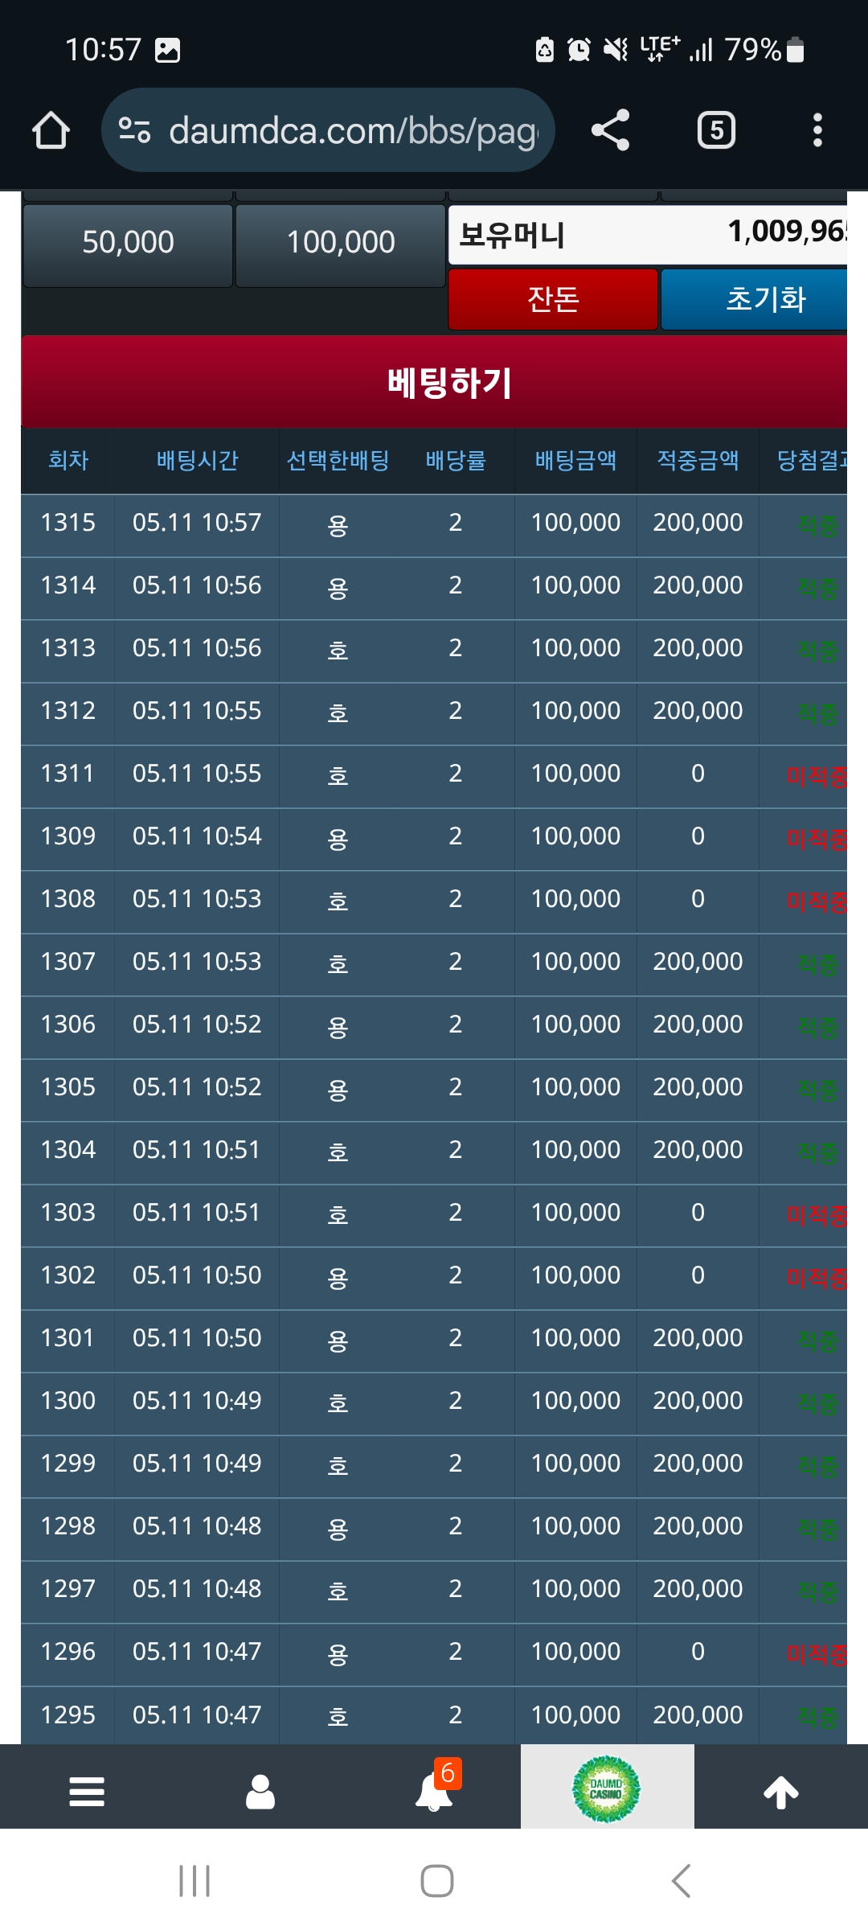Screen dimensions: 868x1930
Task: Open site settings icon in address bar
Action: coord(134,130)
